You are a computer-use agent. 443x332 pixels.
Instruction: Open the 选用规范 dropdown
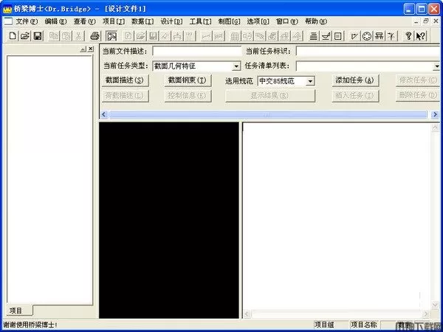click(310, 81)
